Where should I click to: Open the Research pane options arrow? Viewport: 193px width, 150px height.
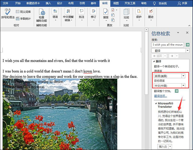[x=178, y=33]
